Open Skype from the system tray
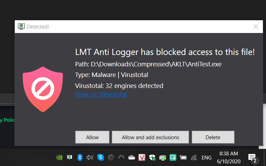The height and width of the screenshot is (166, 266). tap(101, 157)
